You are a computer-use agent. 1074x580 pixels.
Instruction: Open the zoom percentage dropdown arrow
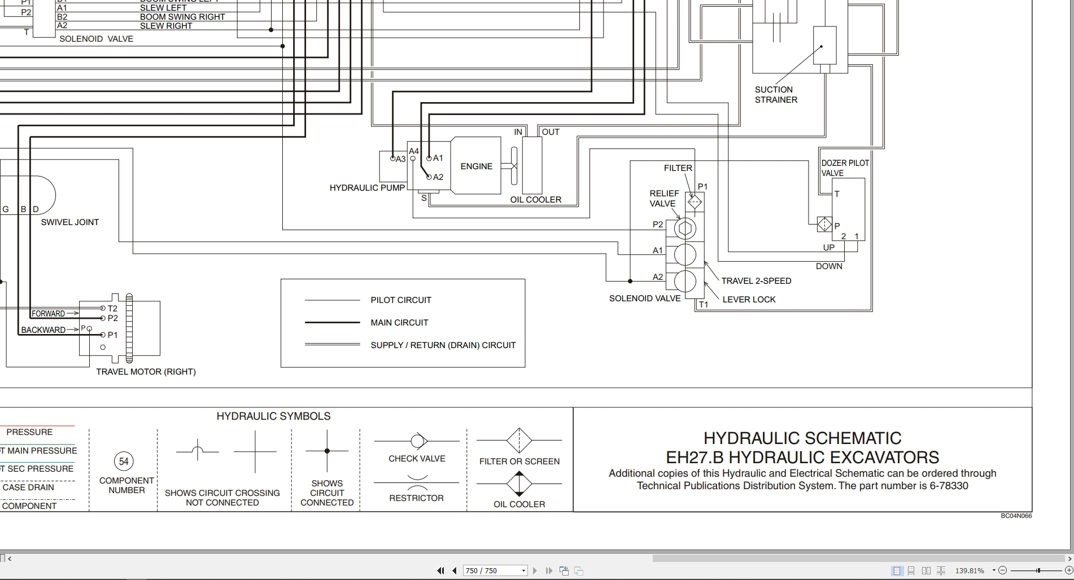[x=993, y=570]
